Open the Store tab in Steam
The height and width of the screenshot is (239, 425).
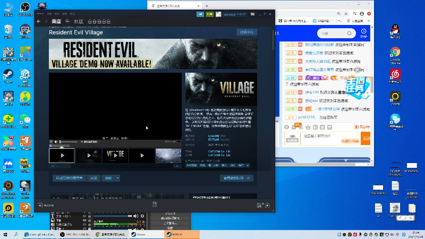[56, 21]
